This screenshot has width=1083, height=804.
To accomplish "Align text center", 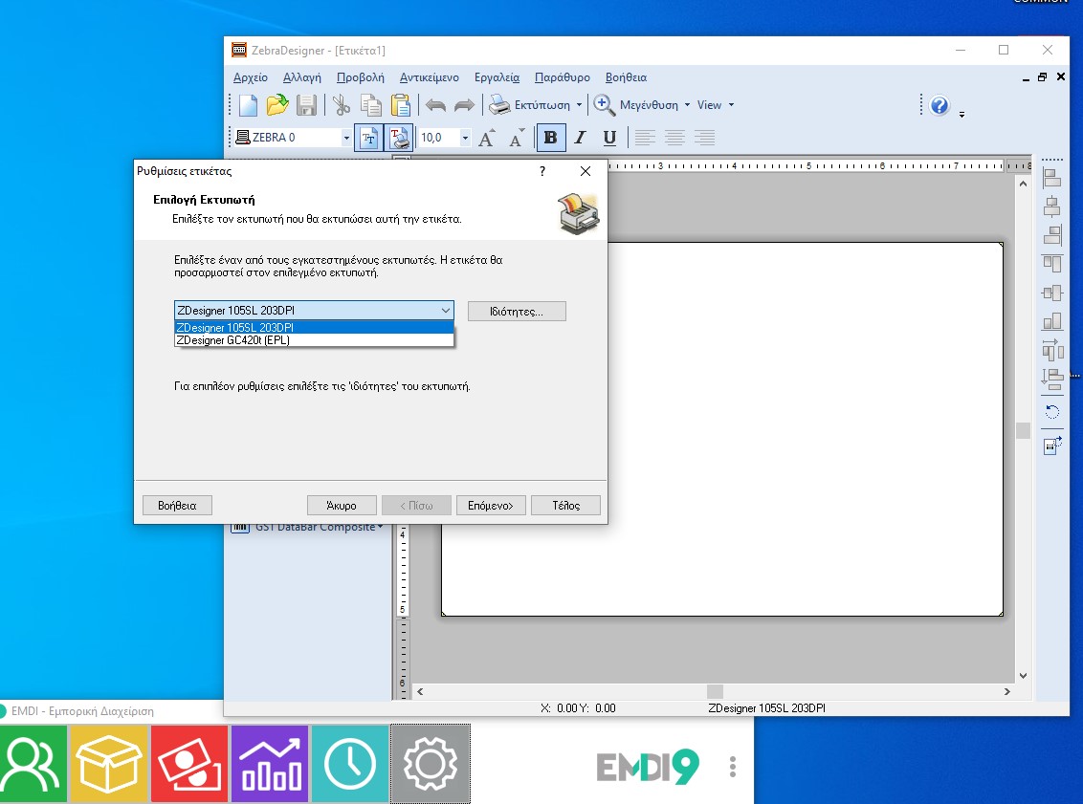I will click(x=674, y=138).
